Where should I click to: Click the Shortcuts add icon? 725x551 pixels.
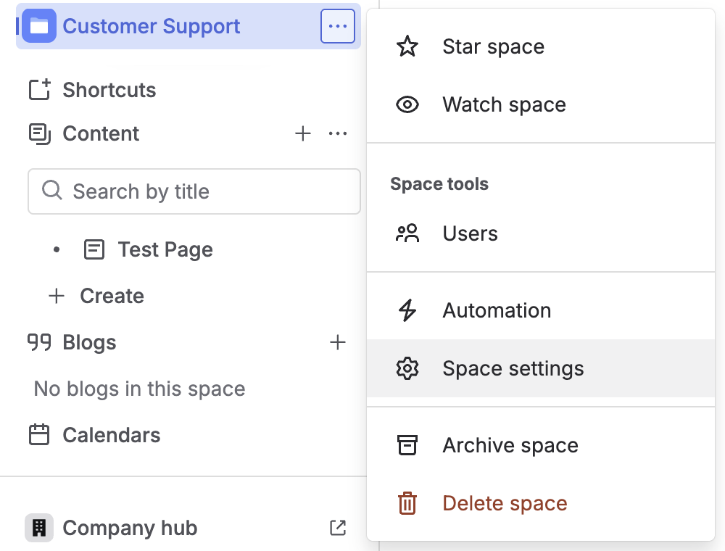point(39,90)
